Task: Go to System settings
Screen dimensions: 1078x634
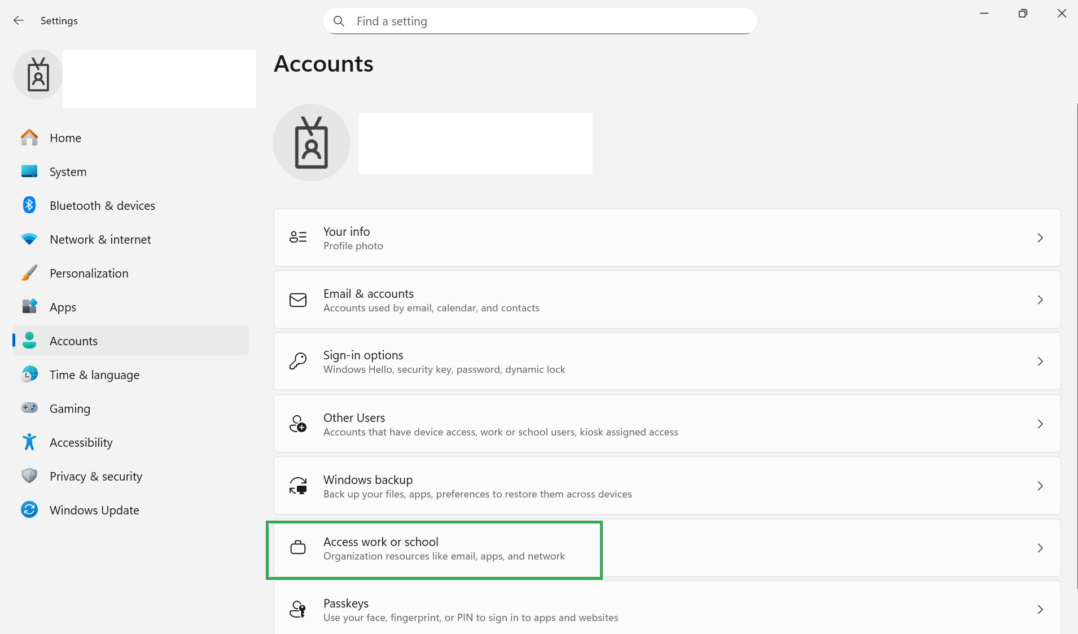Action: (x=130, y=171)
